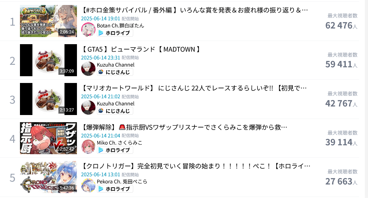Open the マリオカートワールド stream title
The height and width of the screenshot is (198, 368).
[x=194, y=88]
